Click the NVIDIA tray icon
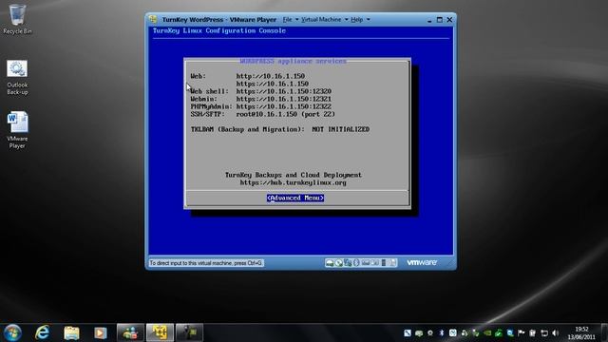This screenshot has height=342, width=608. tap(487, 332)
